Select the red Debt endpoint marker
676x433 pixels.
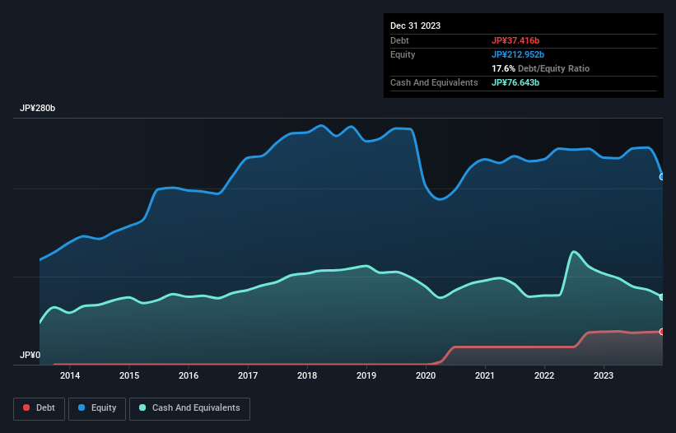coord(662,332)
